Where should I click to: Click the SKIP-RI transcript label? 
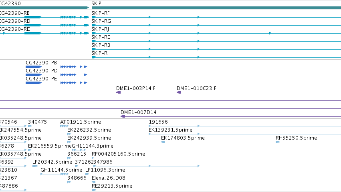pos(100,53)
